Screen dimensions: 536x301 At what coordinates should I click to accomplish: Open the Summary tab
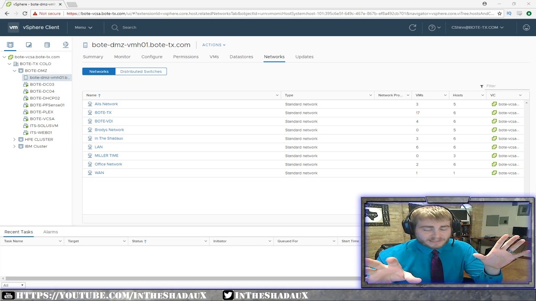(93, 57)
